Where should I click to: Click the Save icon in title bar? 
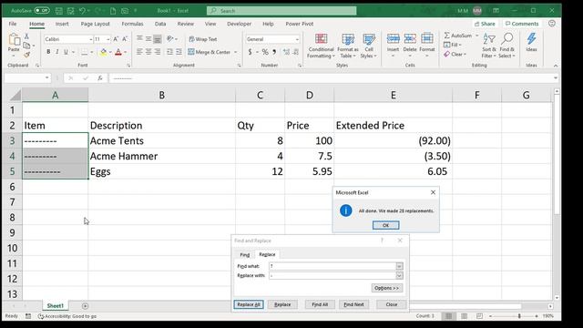[x=58, y=11]
